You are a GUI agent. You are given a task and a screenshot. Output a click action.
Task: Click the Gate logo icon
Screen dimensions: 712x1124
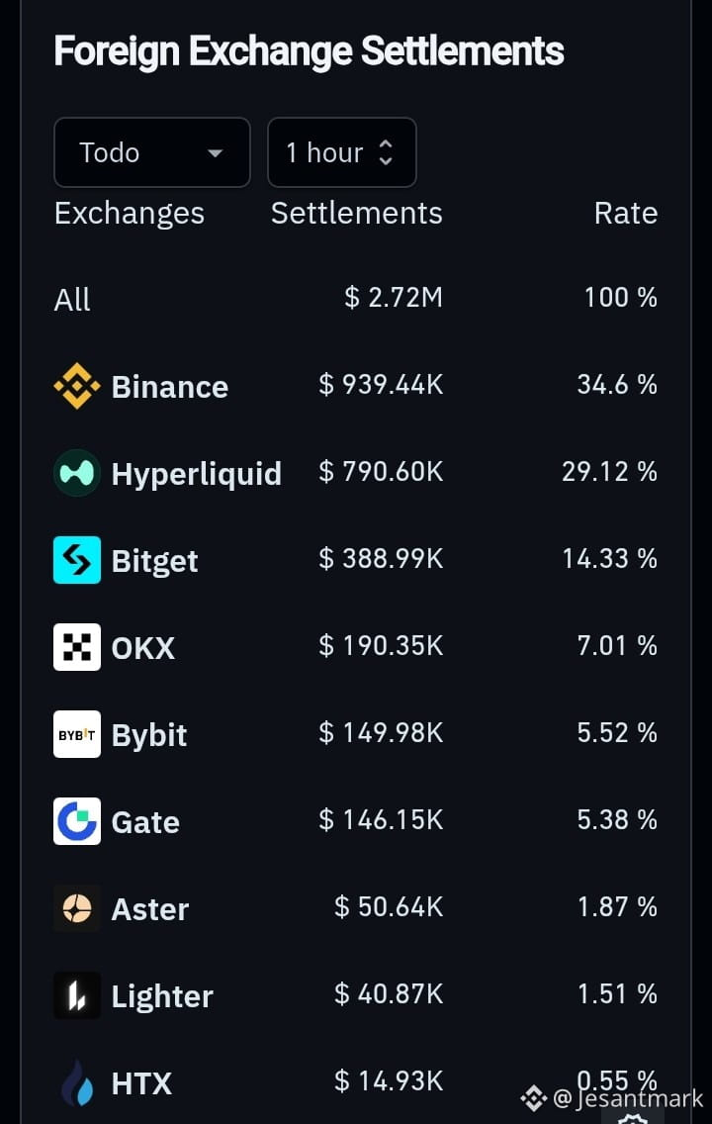(77, 821)
